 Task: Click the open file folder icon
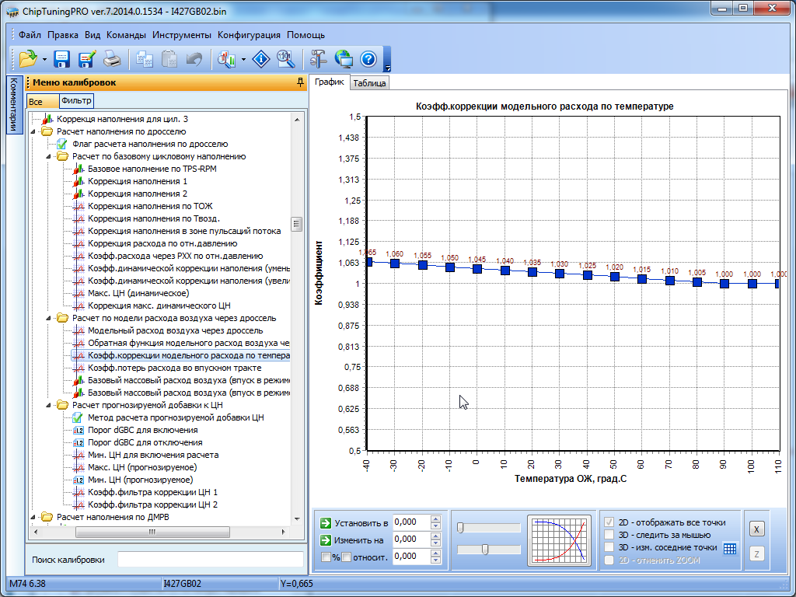pyautogui.click(x=28, y=58)
